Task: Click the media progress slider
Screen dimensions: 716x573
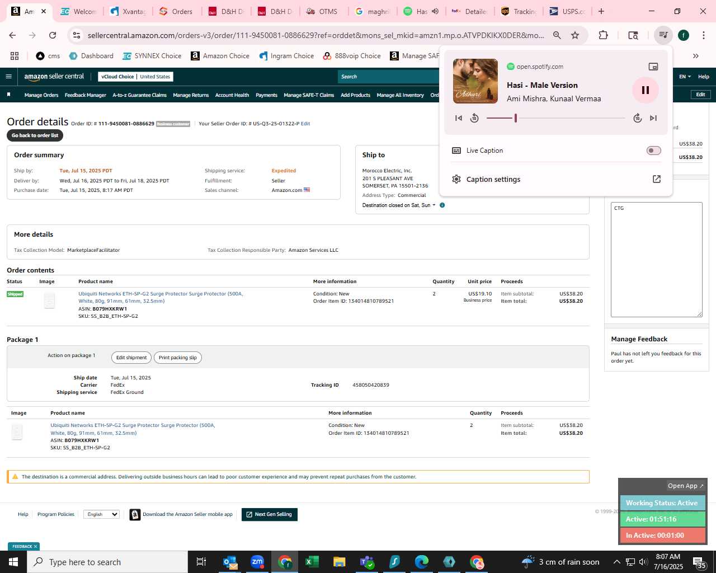Action: (556, 118)
